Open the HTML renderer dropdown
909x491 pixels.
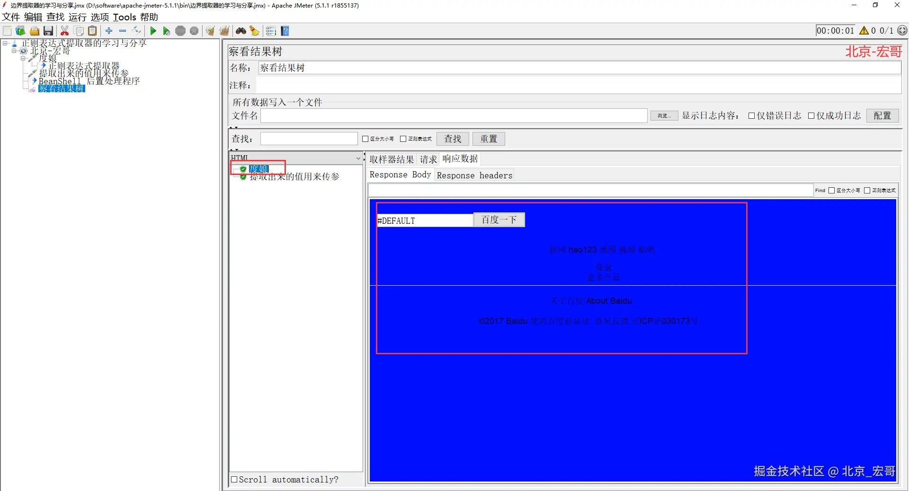358,158
